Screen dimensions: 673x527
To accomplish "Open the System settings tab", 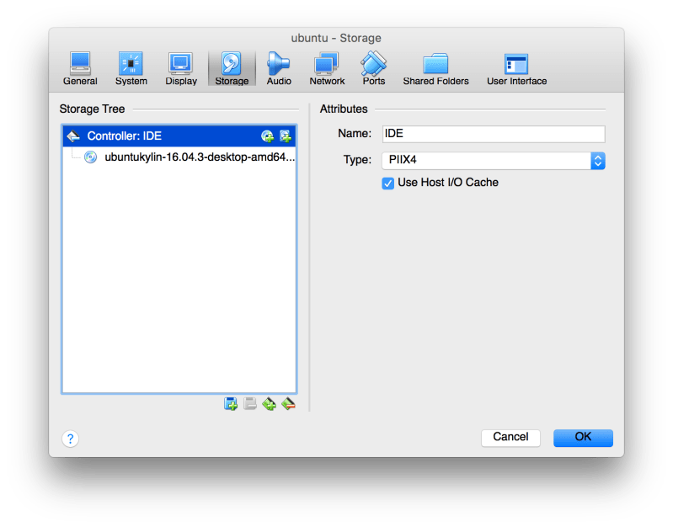I will click(x=131, y=69).
